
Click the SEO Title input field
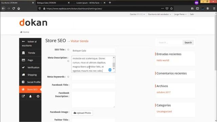pyautogui.click(x=94, y=50)
